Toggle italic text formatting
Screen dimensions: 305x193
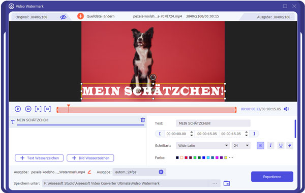pyautogui.click(x=270, y=145)
